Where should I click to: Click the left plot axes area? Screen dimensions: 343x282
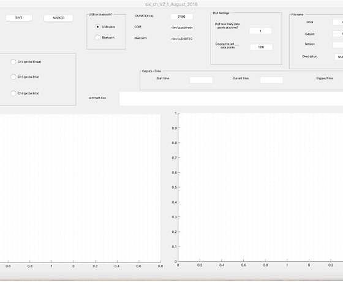(80, 188)
